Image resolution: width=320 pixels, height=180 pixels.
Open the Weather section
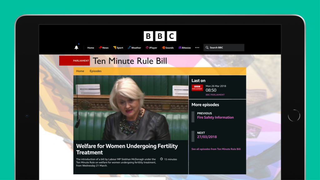click(134, 48)
